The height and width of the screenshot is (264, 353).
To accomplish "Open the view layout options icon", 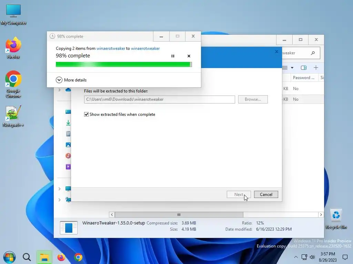I will [x=285, y=68].
